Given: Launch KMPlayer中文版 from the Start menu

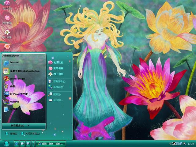Looking at the screenshot, I should [18, 94].
